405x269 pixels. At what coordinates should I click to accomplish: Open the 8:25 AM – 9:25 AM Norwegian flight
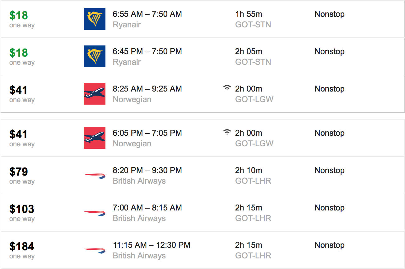(202, 94)
